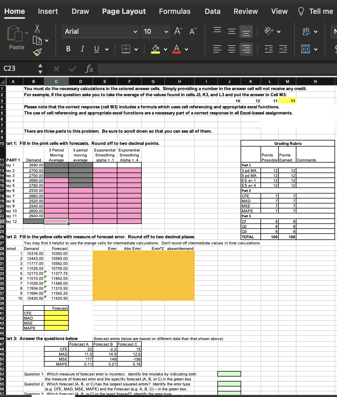Open the font size 10 dropdown
The width and height of the screenshot is (337, 397).
point(165,32)
